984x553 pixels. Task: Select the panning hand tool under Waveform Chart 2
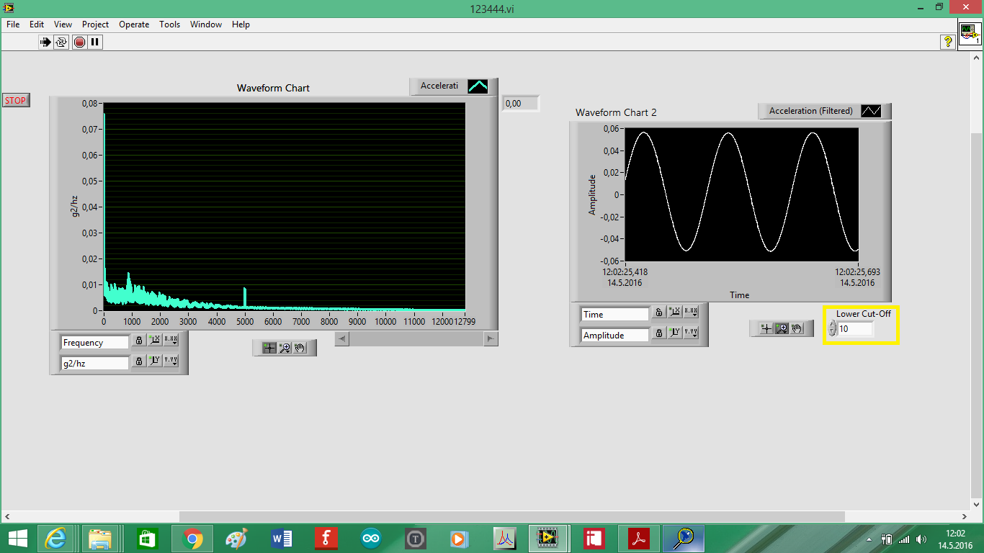797,328
